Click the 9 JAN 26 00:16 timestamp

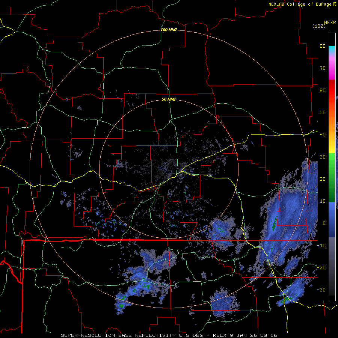(254, 335)
